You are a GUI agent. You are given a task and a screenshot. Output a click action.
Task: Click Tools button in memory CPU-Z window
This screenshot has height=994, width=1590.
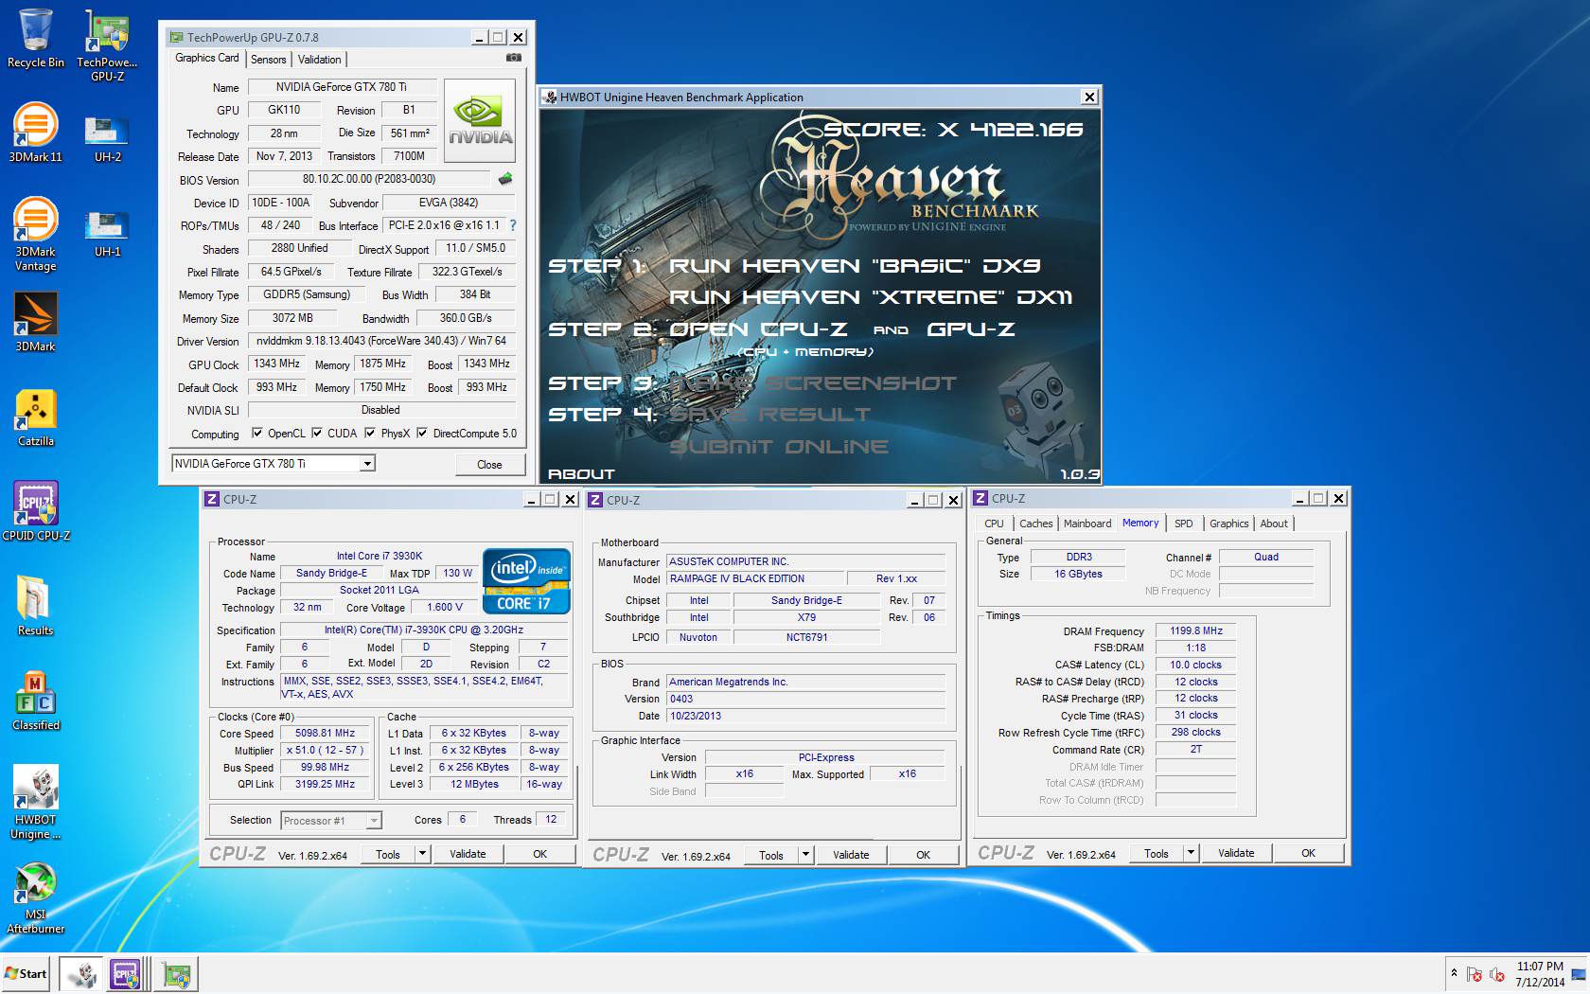(x=1157, y=853)
